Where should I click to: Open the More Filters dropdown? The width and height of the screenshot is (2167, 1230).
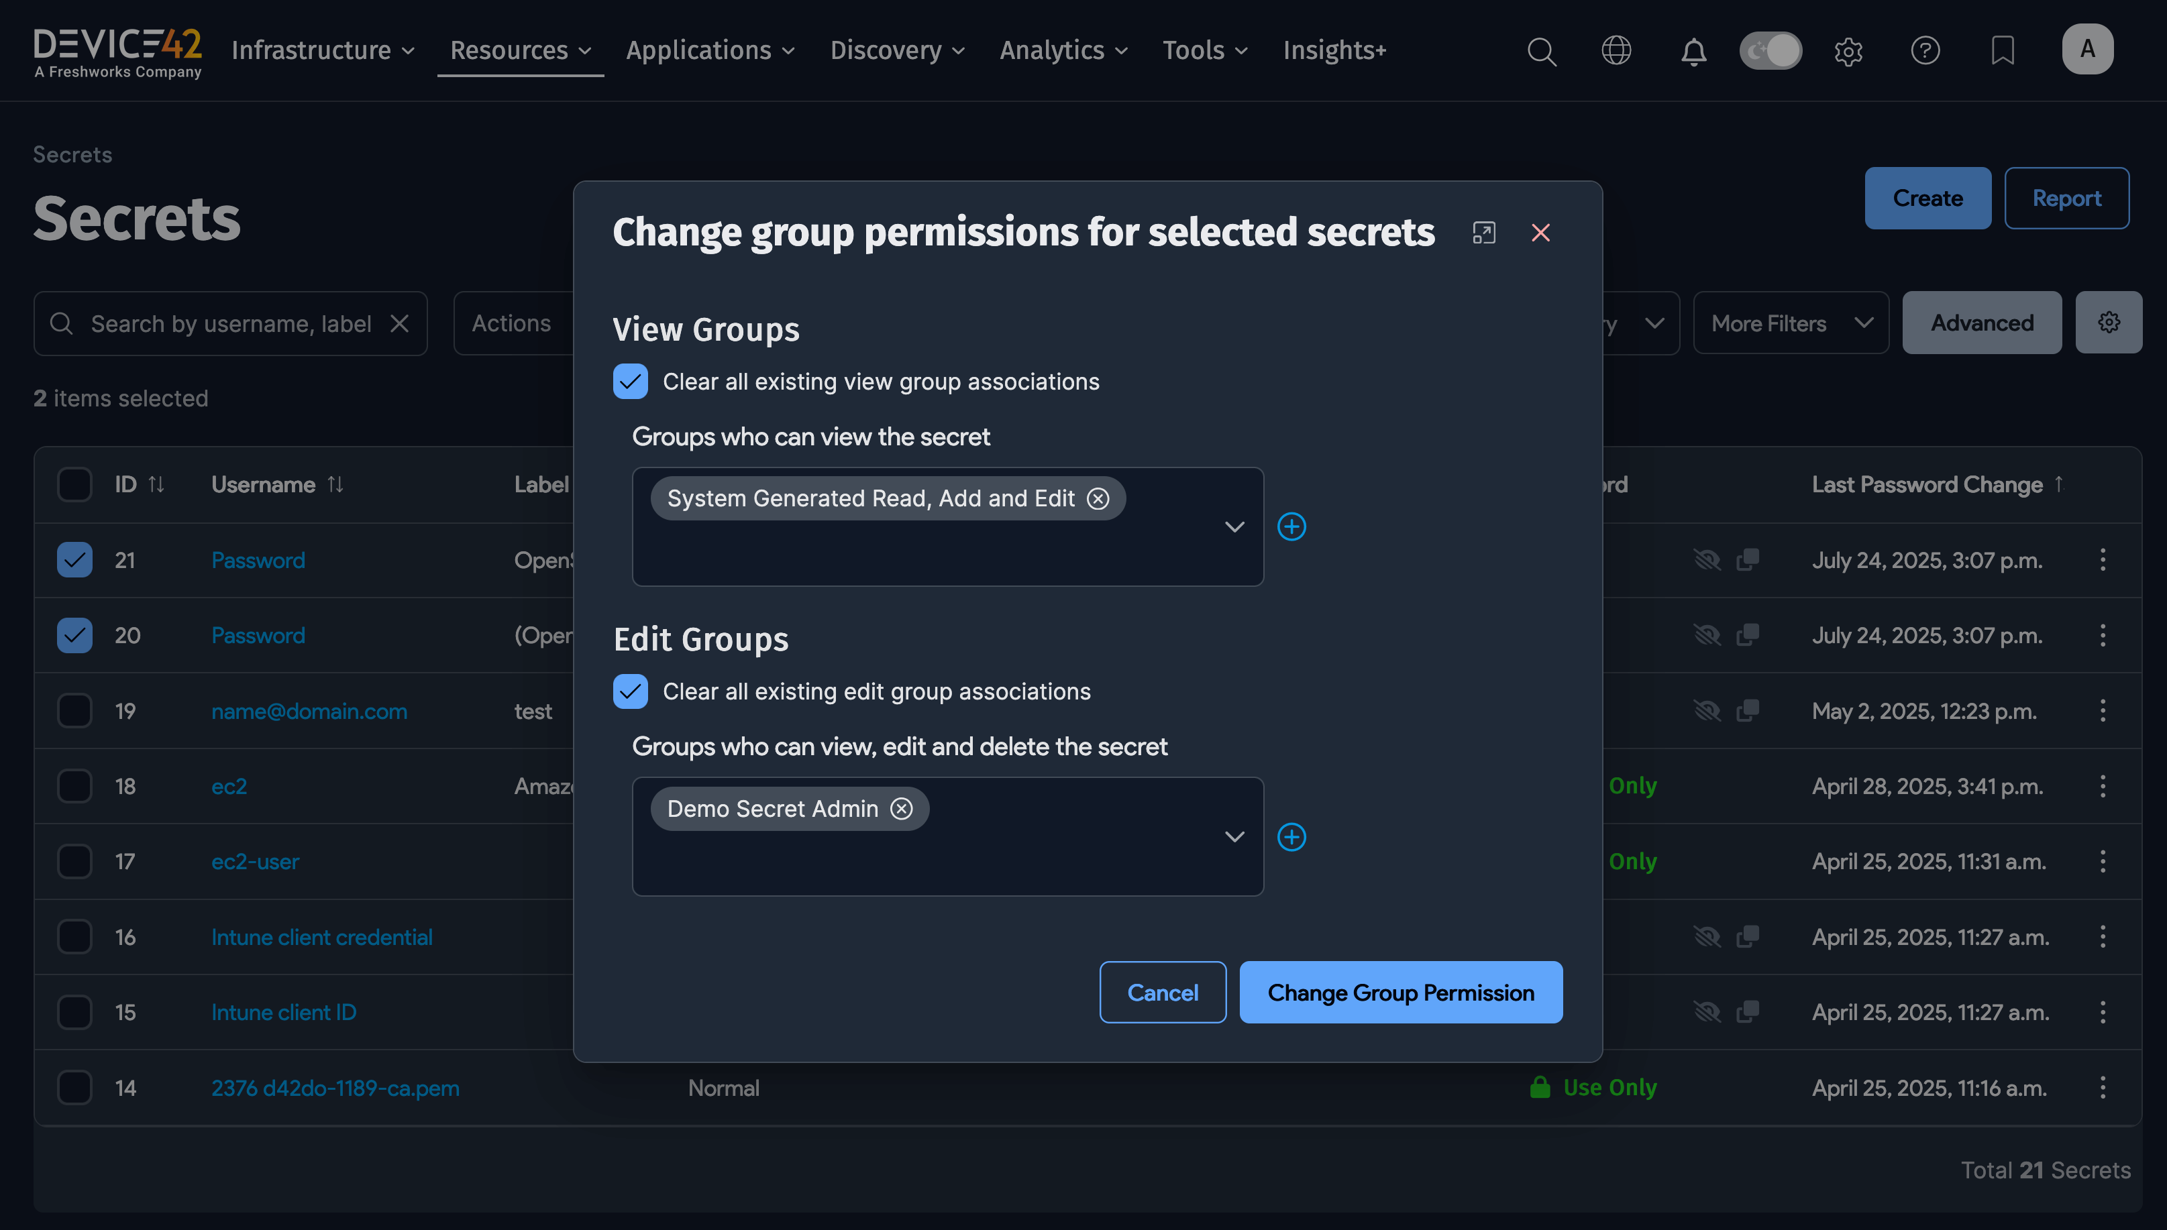(x=1790, y=322)
